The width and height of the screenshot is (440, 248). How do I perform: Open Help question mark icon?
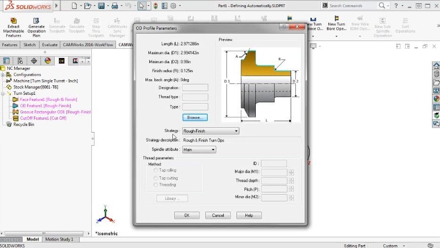(396, 6)
